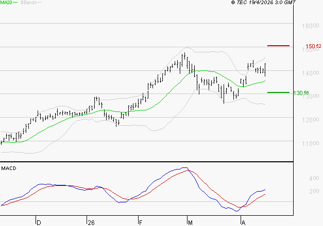
Task: Click the MACD 400 scale label
Action: [314, 178]
